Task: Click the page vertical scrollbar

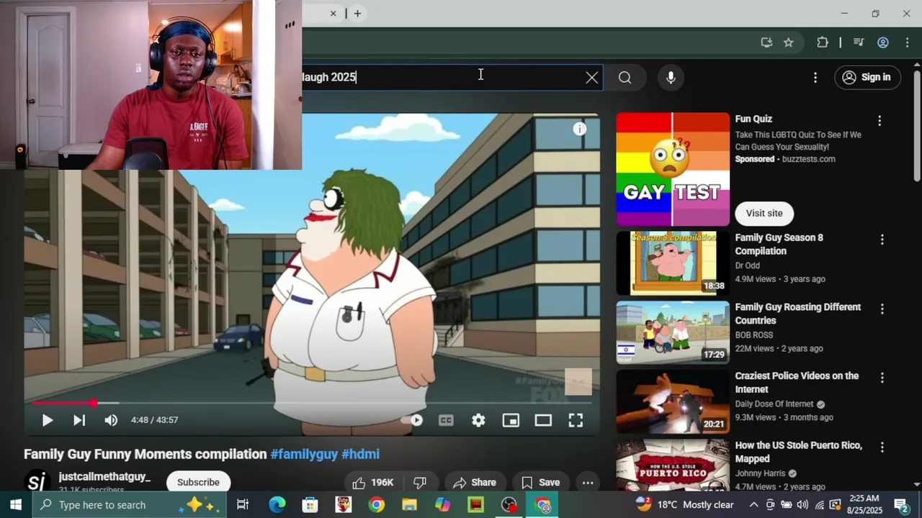Action: pyautogui.click(x=916, y=126)
